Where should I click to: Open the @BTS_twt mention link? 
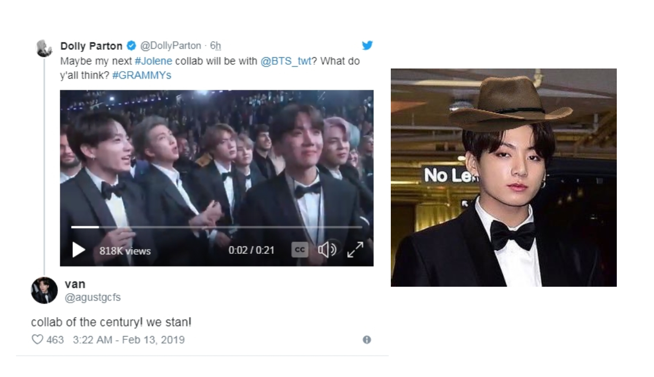(x=286, y=61)
